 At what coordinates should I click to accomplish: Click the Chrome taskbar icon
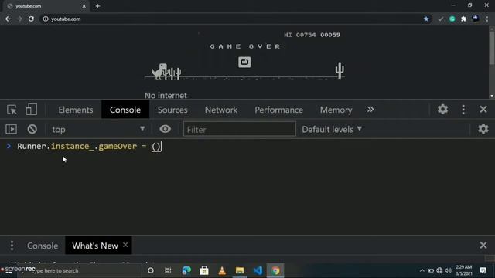pyautogui.click(x=275, y=270)
